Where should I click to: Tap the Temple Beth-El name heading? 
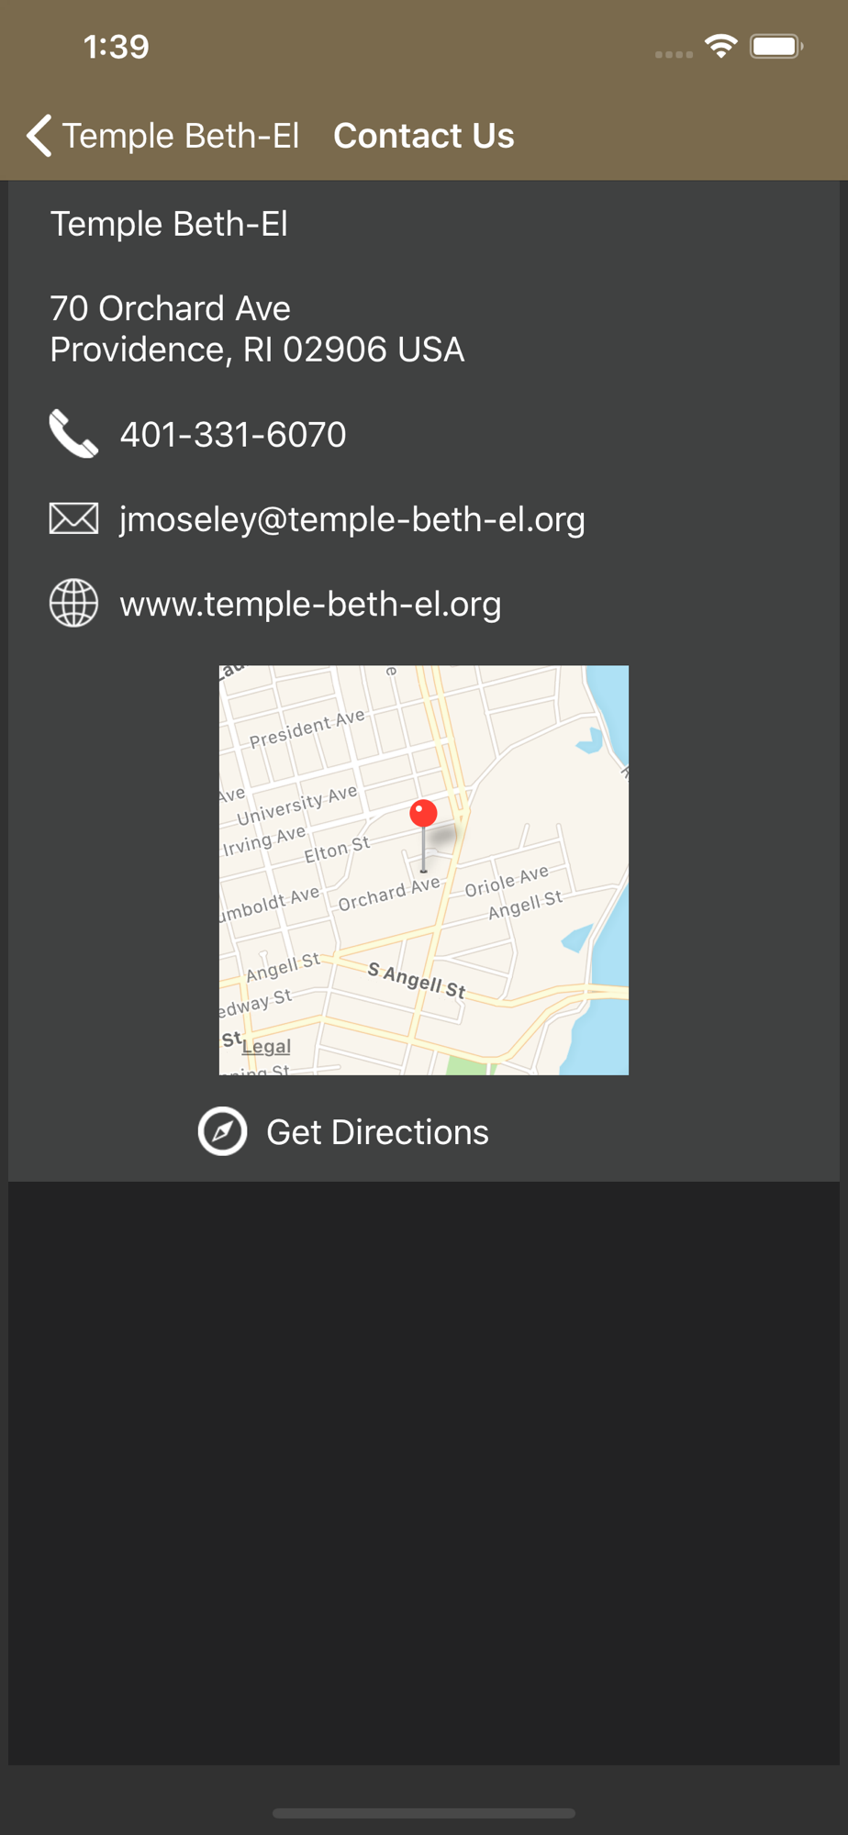point(169,224)
